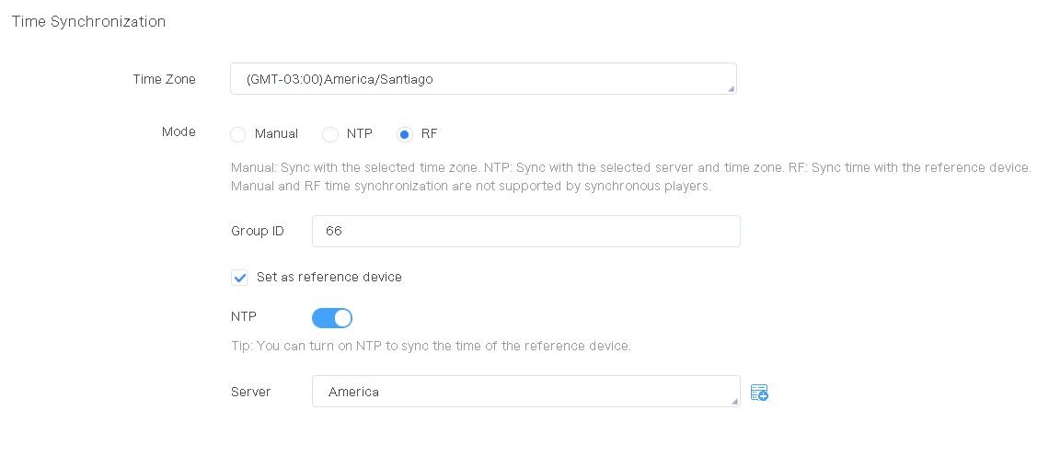This screenshot has height=456, width=1049.
Task: Select the RF mode radio button
Action: pos(405,134)
